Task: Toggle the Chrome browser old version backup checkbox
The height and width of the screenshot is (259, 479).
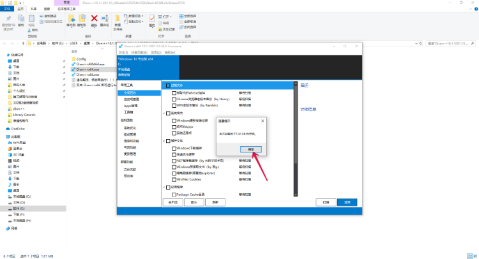Action: point(174,99)
